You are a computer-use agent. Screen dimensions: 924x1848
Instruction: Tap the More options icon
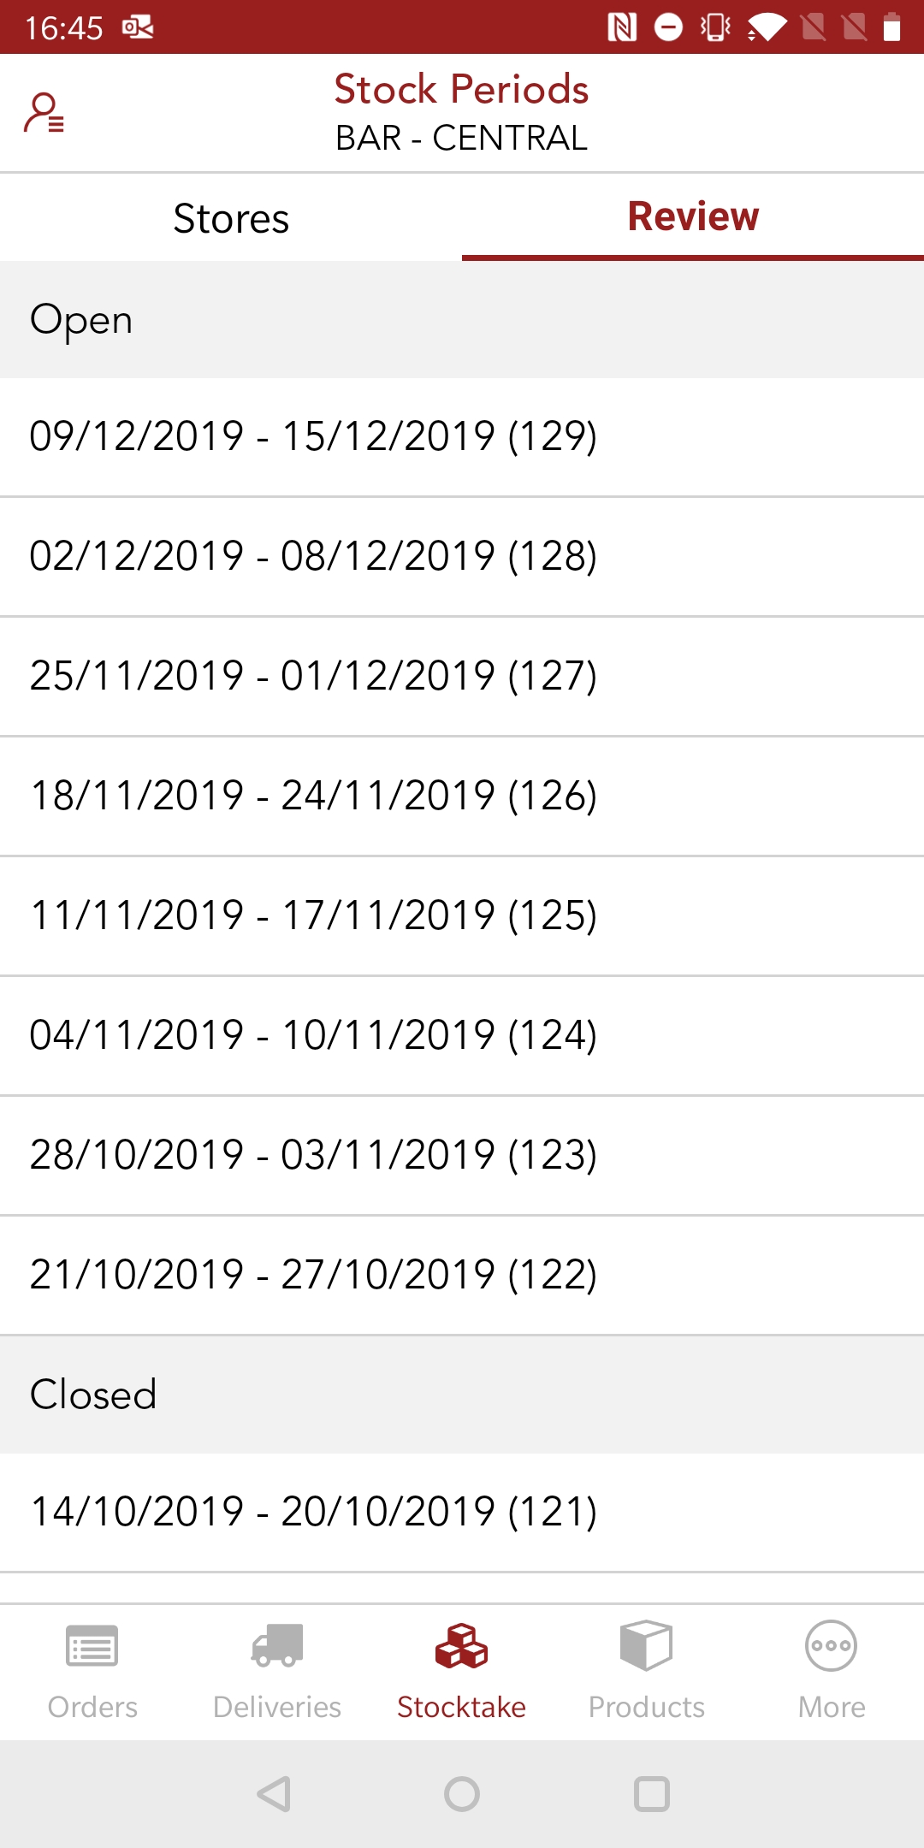(x=831, y=1646)
